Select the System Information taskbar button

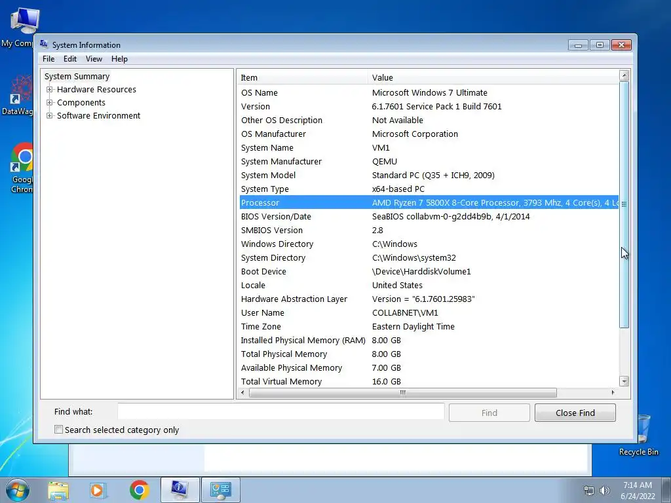point(180,490)
